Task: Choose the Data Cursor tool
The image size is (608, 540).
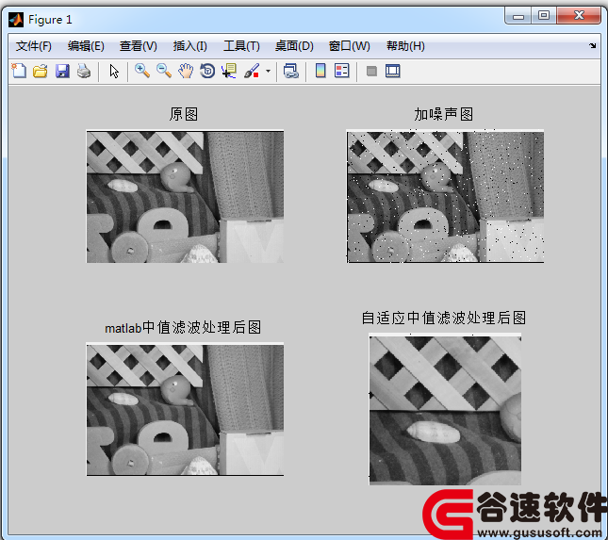Action: pos(229,71)
